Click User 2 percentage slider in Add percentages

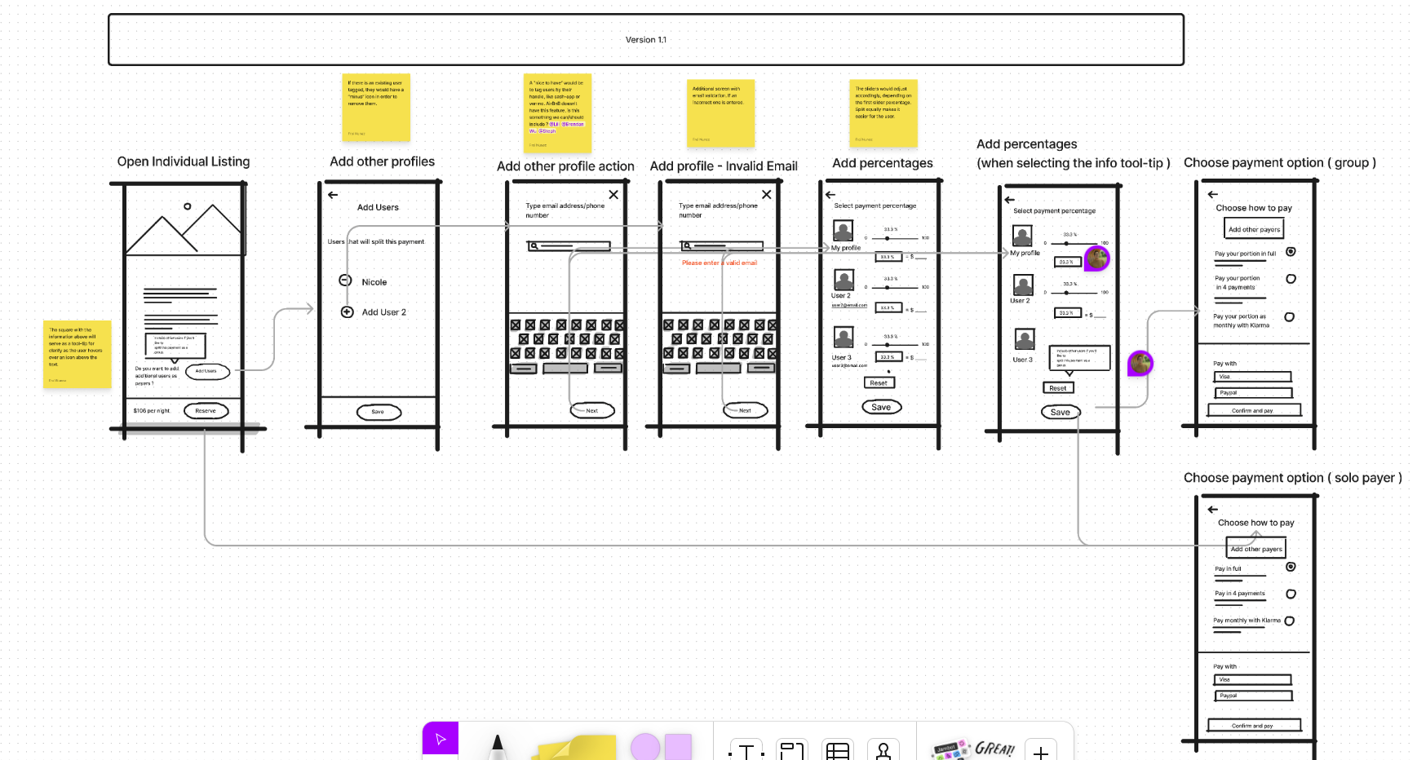(895, 287)
